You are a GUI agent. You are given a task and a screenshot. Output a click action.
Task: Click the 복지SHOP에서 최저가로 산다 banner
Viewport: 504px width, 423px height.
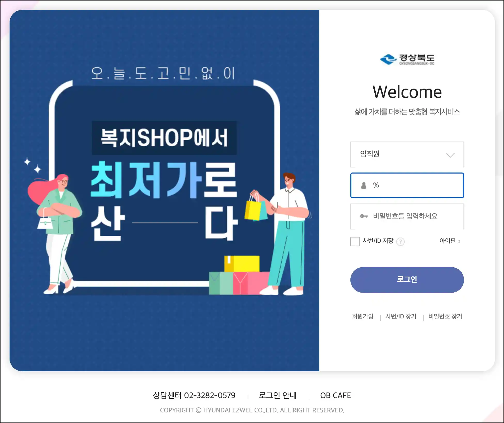164,191
